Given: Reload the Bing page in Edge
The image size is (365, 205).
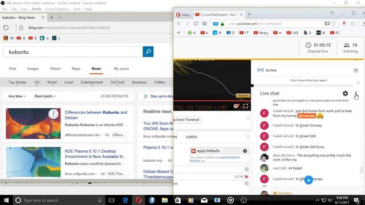Looking at the screenshot, I should tap(6, 28).
